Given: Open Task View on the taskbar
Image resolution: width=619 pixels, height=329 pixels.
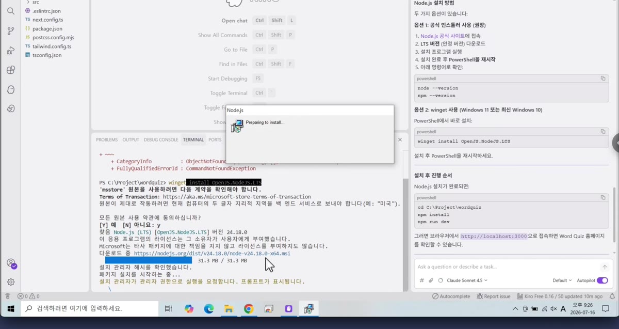Looking at the screenshot, I should tap(168, 309).
